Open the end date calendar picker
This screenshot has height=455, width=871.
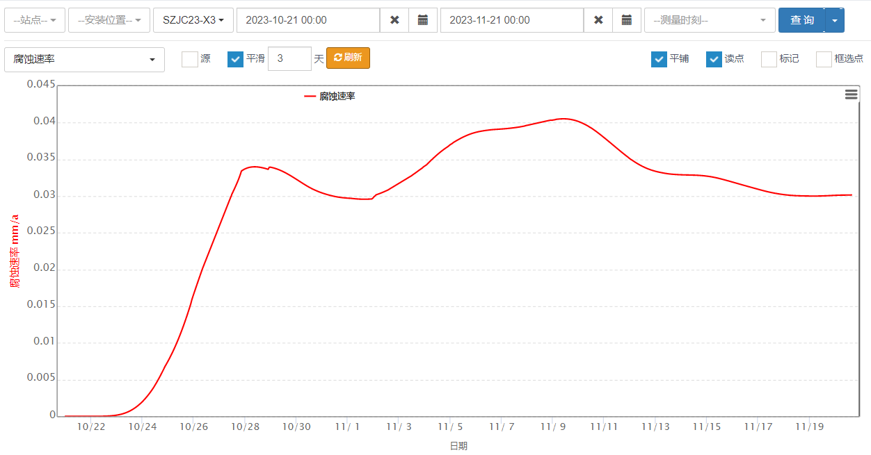(626, 20)
